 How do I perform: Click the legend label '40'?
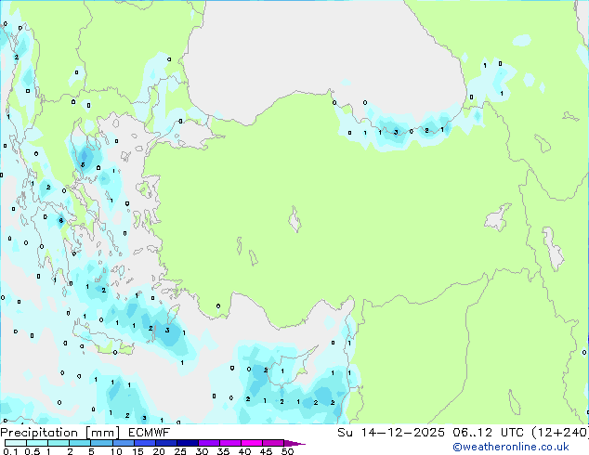(x=245, y=451)
